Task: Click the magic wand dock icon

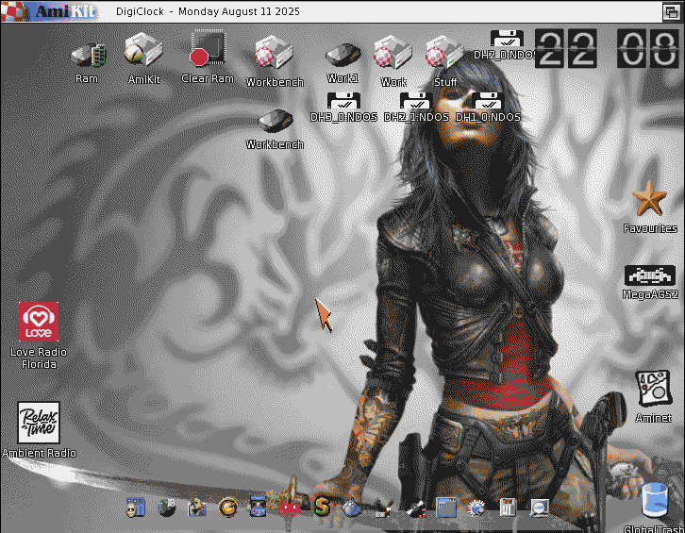Action: pos(415,508)
